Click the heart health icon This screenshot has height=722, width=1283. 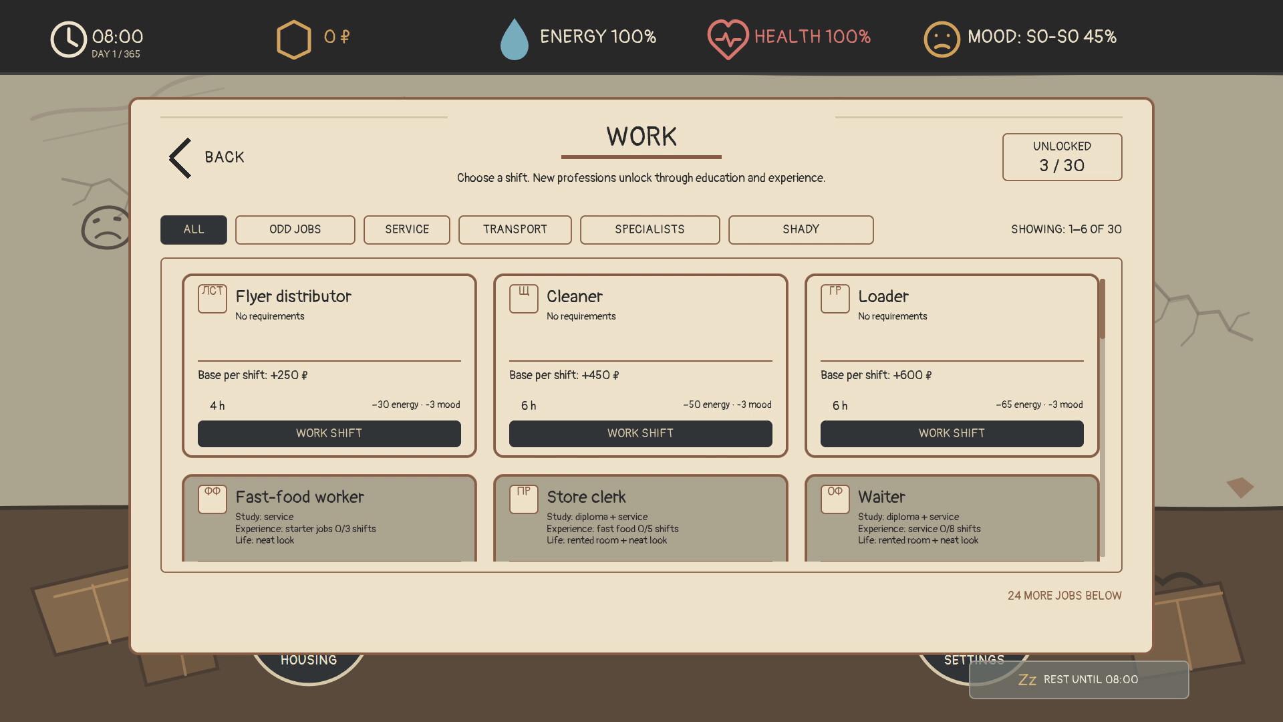[x=728, y=39]
